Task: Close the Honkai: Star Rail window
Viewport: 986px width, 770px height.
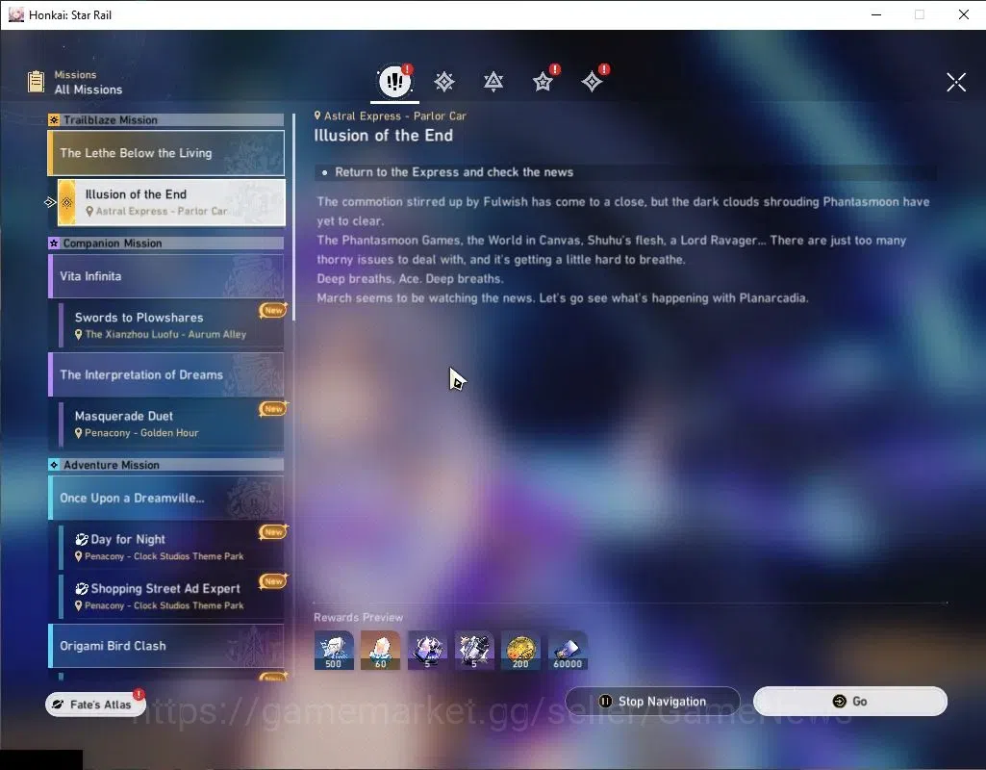Action: [x=963, y=14]
